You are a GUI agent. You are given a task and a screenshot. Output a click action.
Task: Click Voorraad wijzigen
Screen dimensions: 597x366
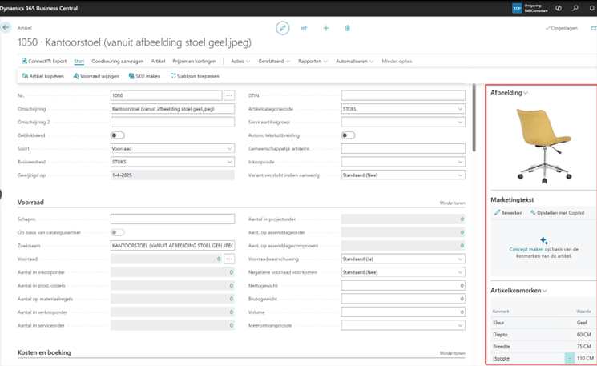(96, 76)
